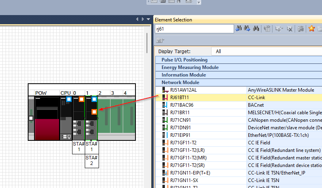The image size is (322, 188).
Task: Select the RJ71EIP91 EtherNet/IP module
Action: pyautogui.click(x=238, y=135)
